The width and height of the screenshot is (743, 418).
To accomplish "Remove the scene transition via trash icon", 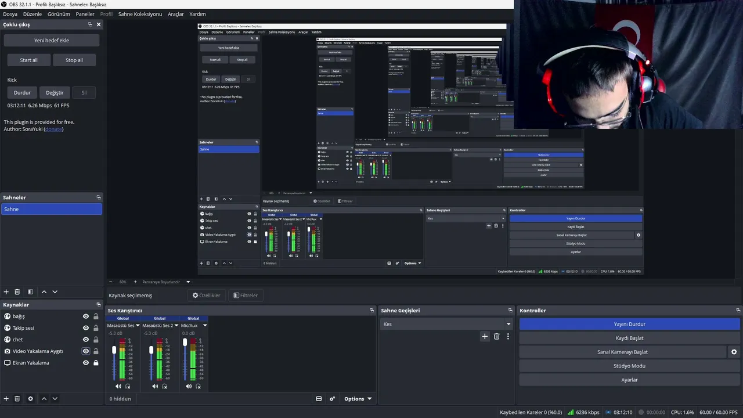I will [496, 336].
